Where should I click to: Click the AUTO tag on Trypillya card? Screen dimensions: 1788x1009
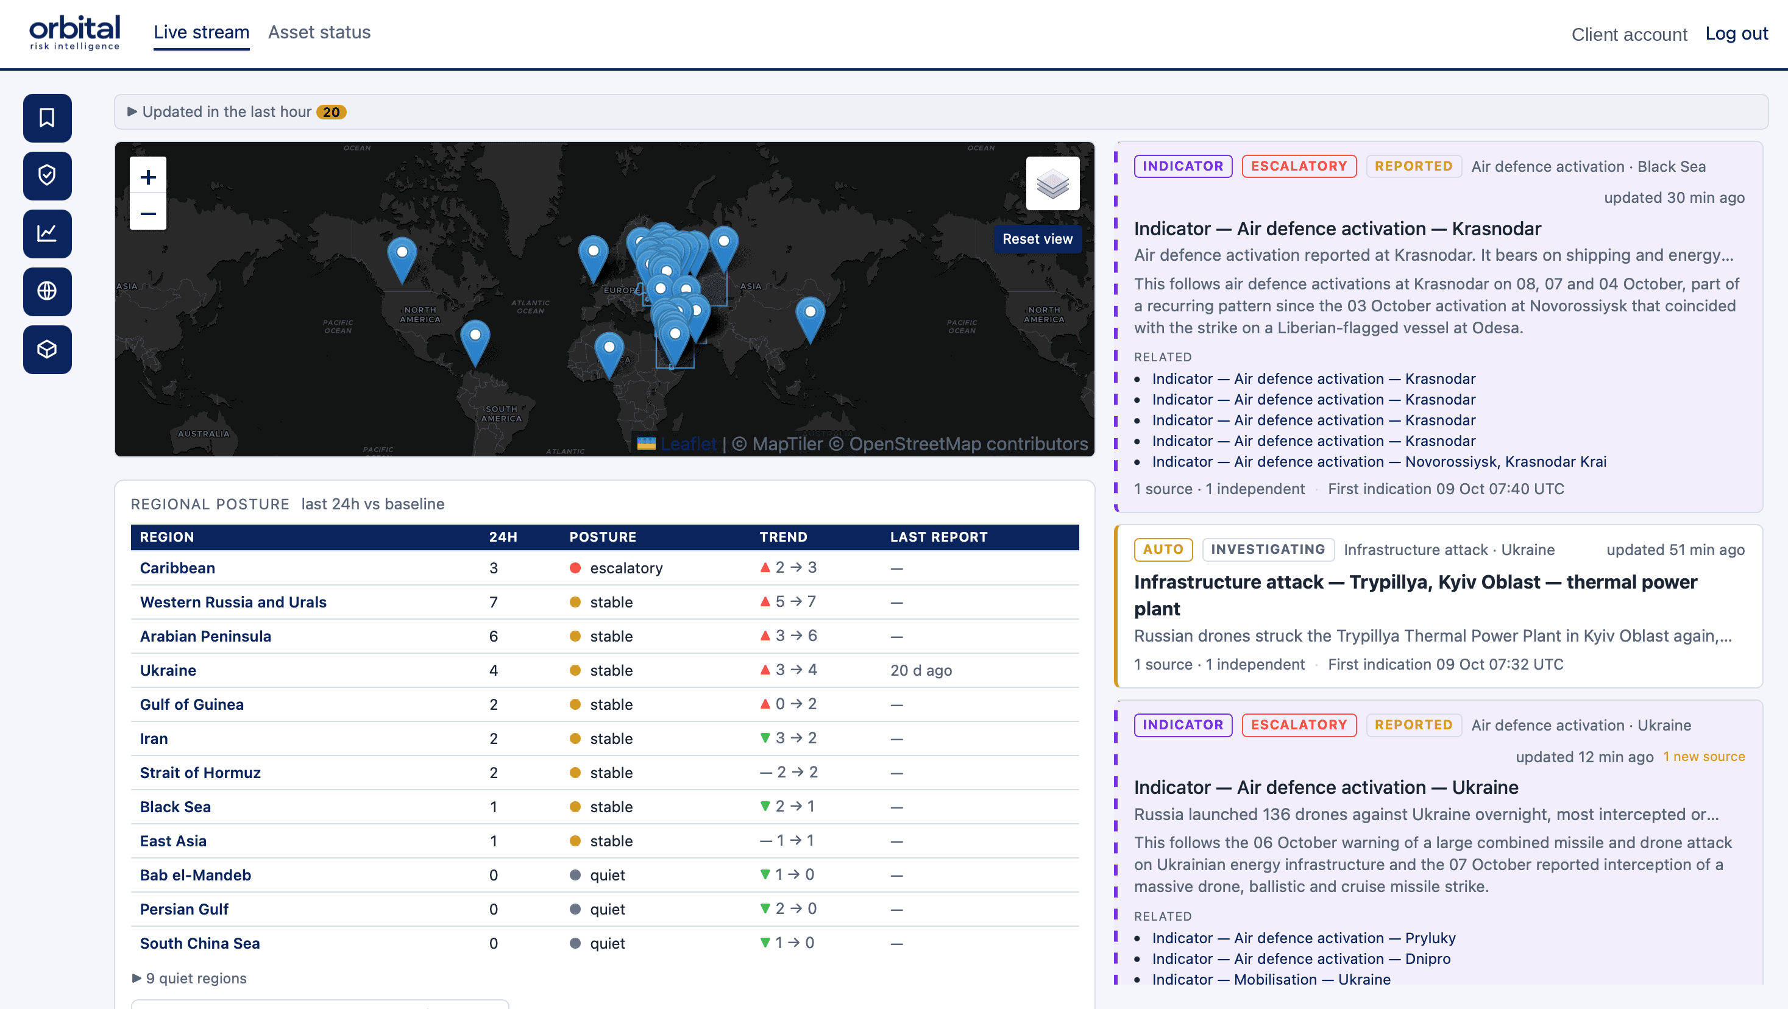tap(1163, 549)
